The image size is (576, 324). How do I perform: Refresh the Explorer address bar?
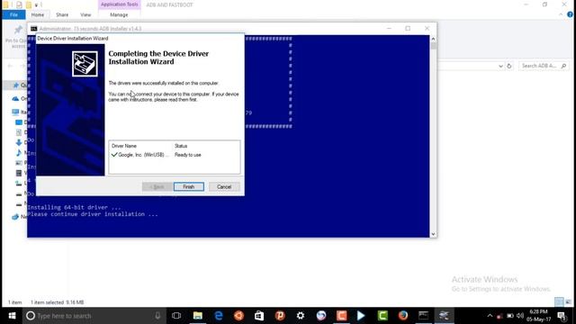(x=509, y=66)
